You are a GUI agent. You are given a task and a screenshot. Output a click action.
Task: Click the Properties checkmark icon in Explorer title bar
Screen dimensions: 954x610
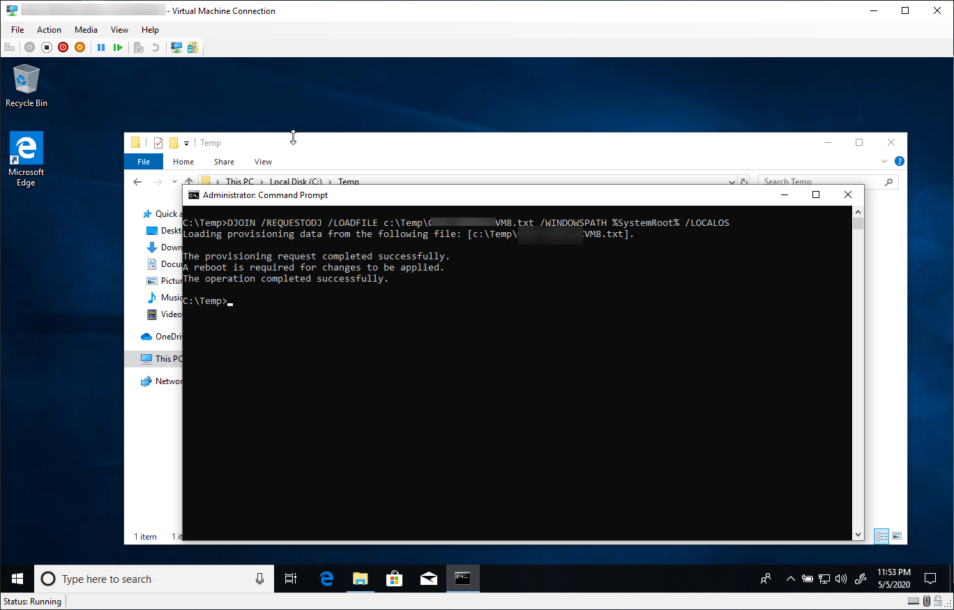158,143
